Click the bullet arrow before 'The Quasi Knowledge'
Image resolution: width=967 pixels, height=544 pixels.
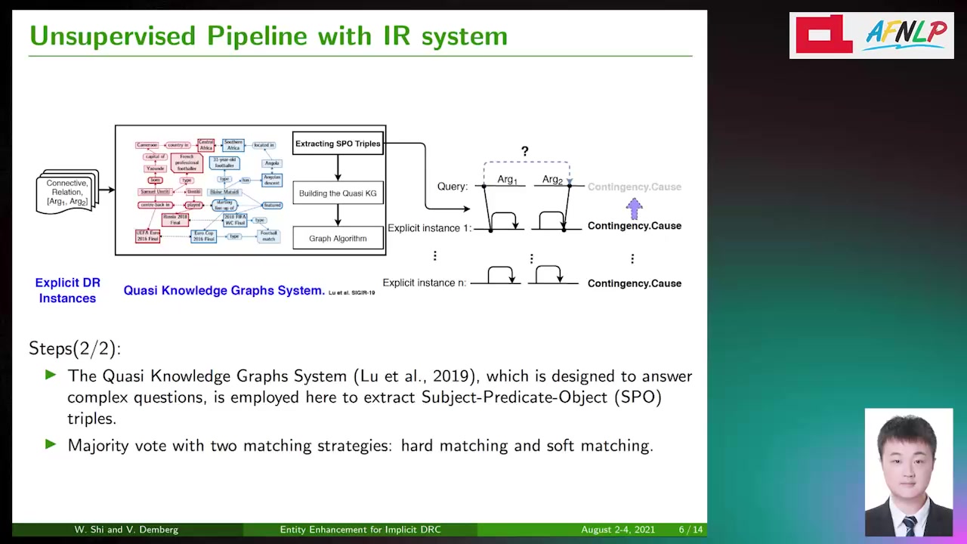click(51, 375)
